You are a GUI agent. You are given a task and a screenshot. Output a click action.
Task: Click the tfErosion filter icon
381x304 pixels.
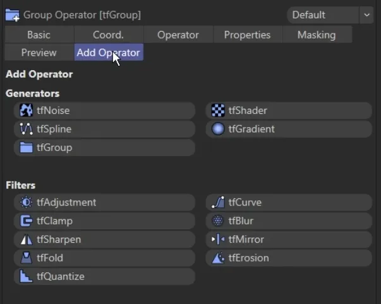tap(218, 258)
